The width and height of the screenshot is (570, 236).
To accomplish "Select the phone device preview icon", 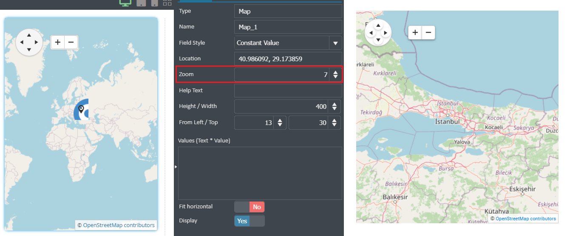I will (x=154, y=3).
